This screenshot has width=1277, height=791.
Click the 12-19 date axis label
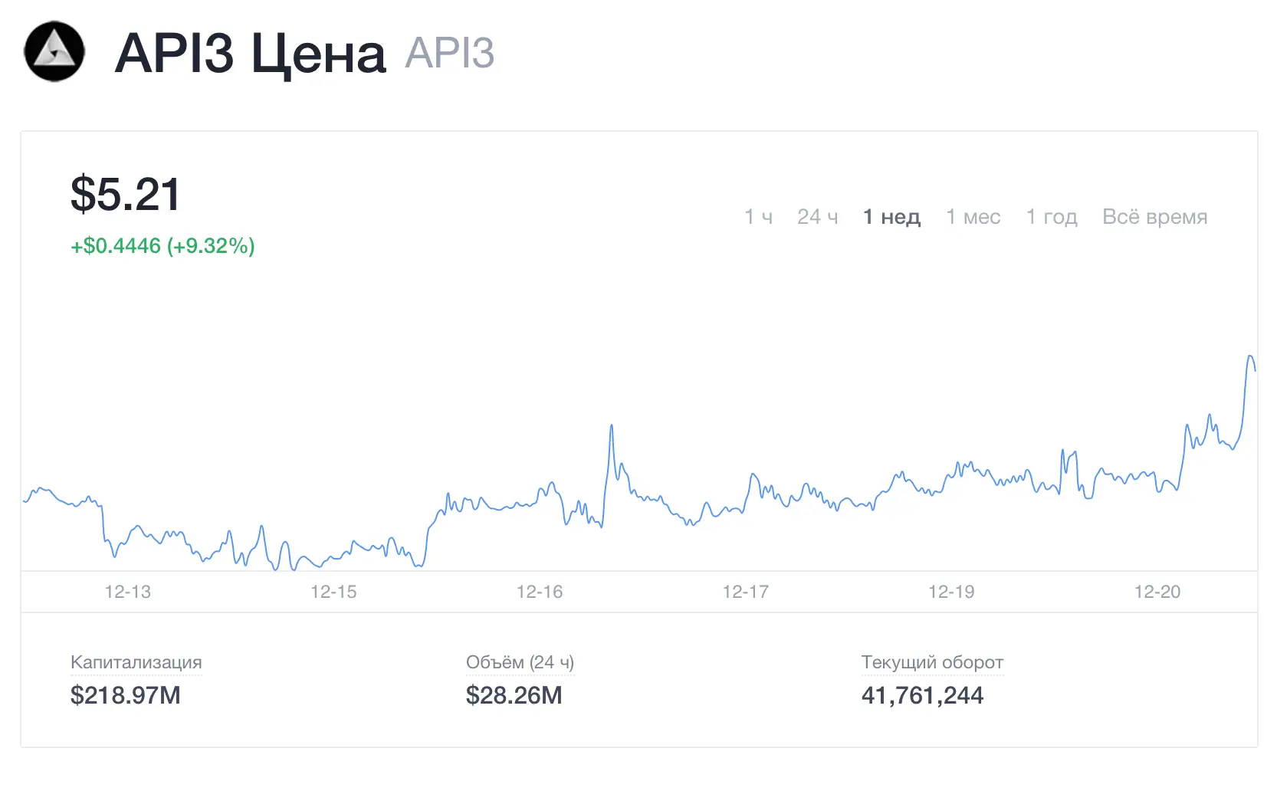click(x=951, y=592)
